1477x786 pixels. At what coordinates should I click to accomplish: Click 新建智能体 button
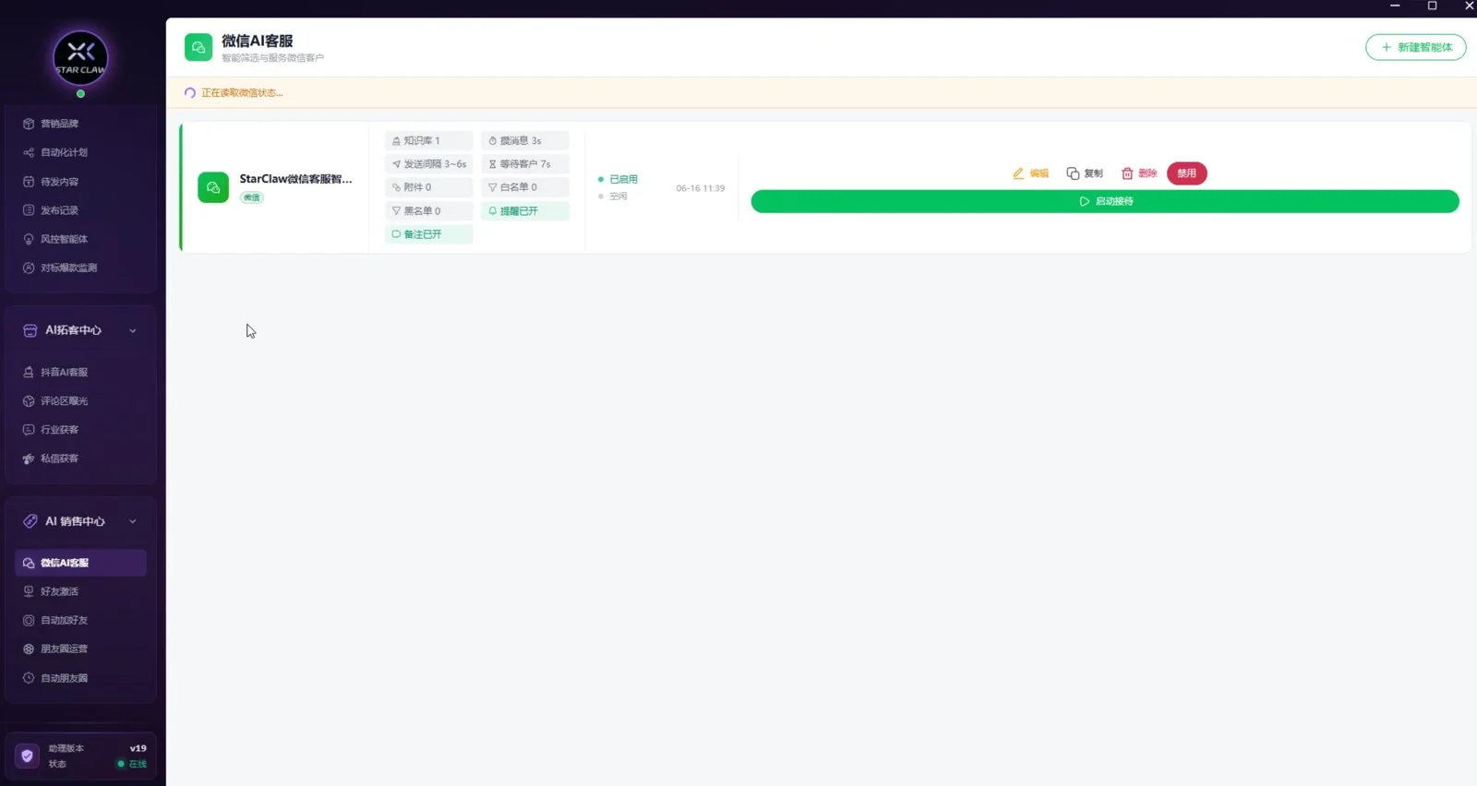[x=1415, y=47]
